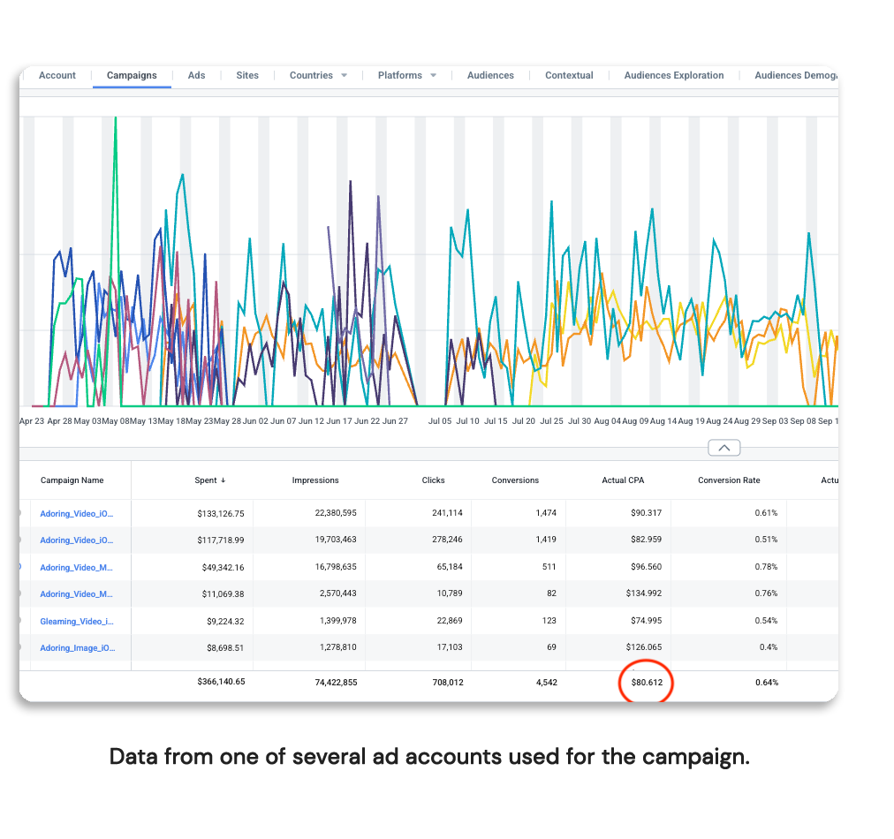The image size is (894, 839).
Task: Switch to the Contextual tab
Action: point(569,76)
